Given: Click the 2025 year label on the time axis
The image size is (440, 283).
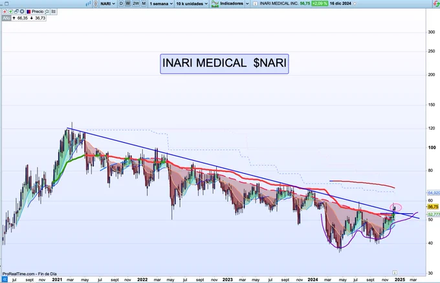Looking at the screenshot, I should click(400, 279).
